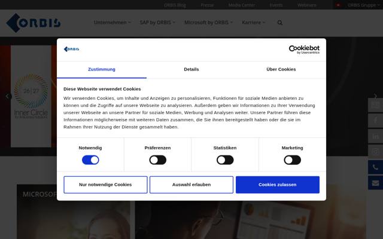Open the Instagram sidebar icon
This screenshot has width=383, height=239.
375,152
